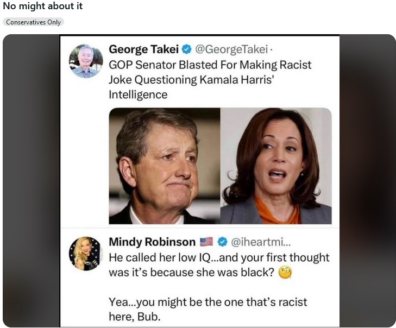Click the Mindy Robinson display name
Screen dimensions: 396x328
[152, 242]
